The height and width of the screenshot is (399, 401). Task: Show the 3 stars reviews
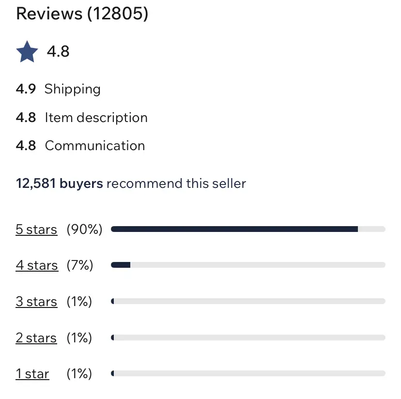[x=36, y=302]
